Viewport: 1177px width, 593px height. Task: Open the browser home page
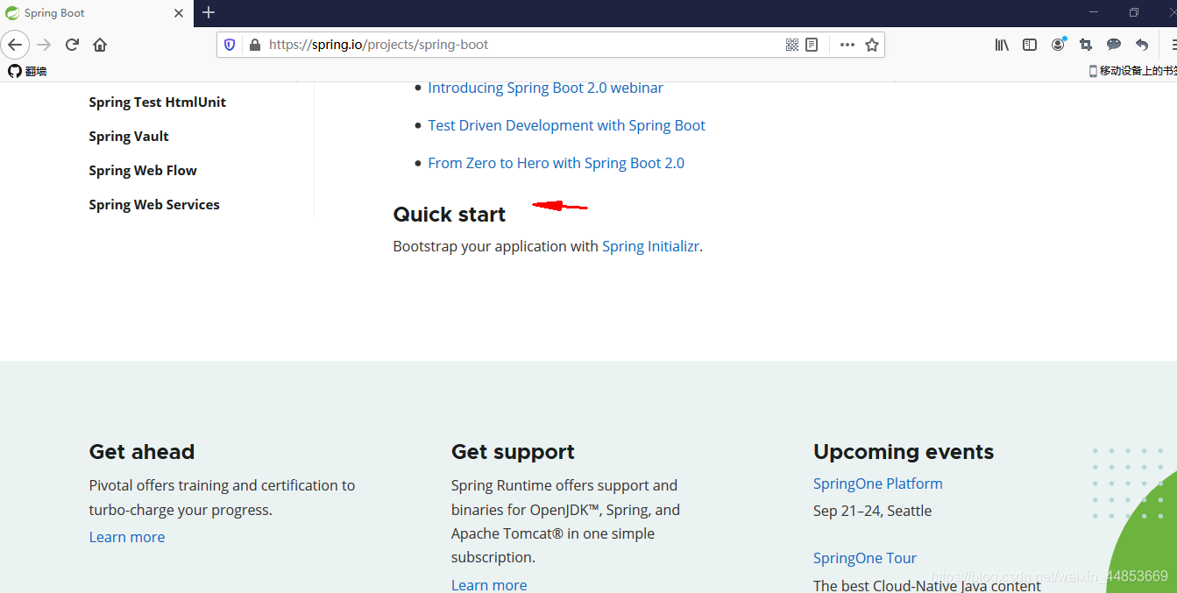coord(100,45)
